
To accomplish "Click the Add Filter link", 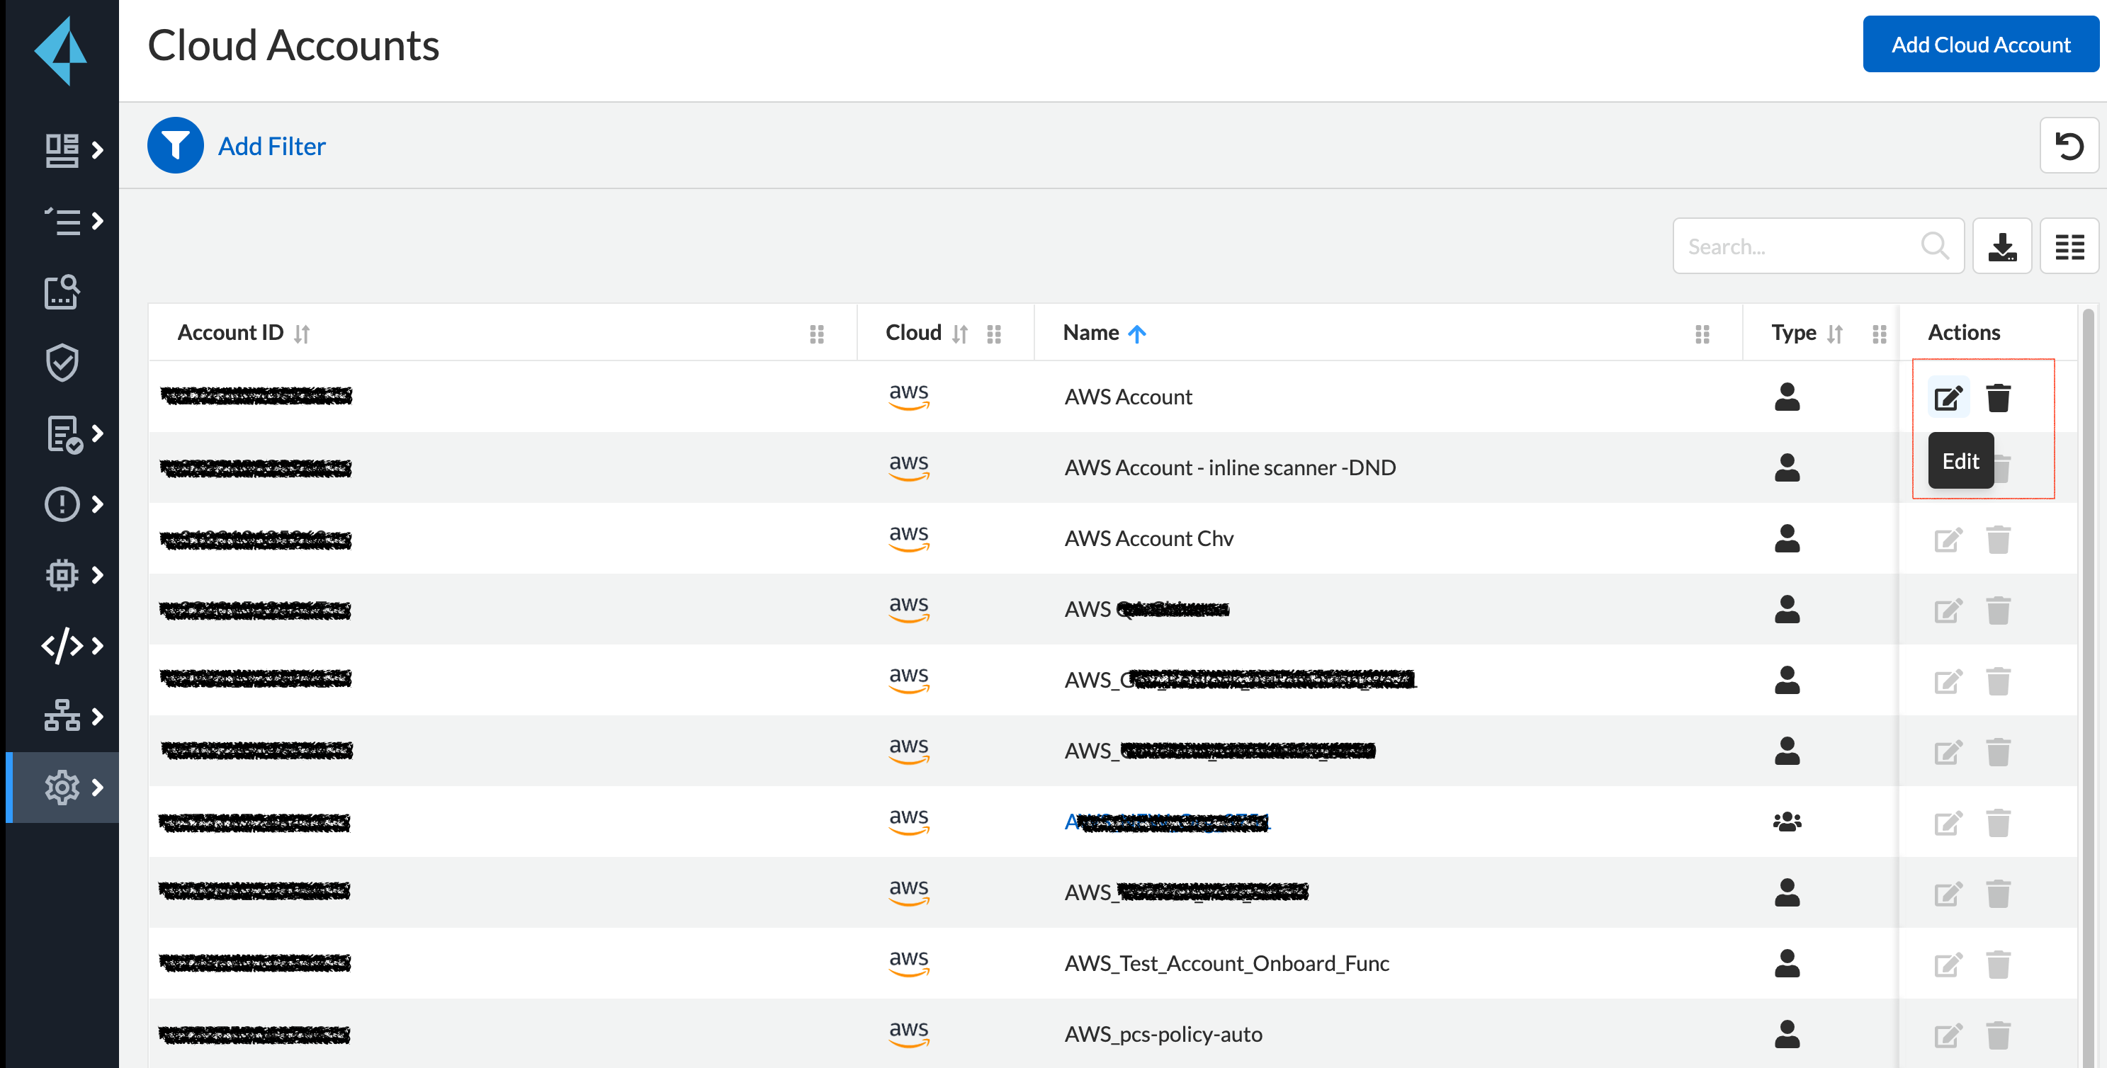I will 271,147.
